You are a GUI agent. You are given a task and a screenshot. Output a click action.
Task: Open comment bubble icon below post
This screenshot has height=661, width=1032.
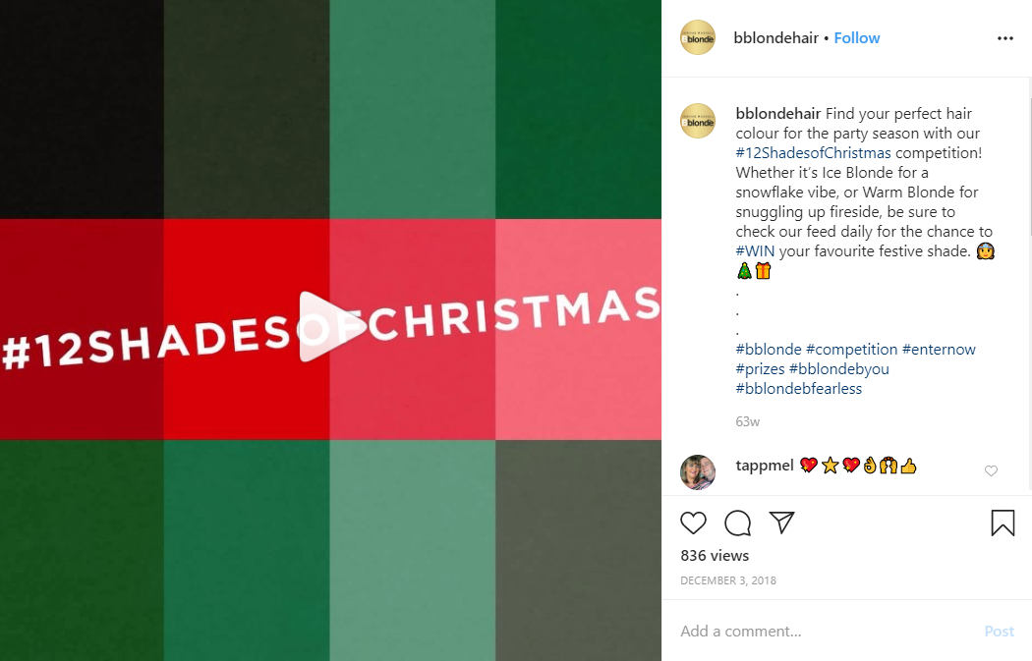[738, 523]
